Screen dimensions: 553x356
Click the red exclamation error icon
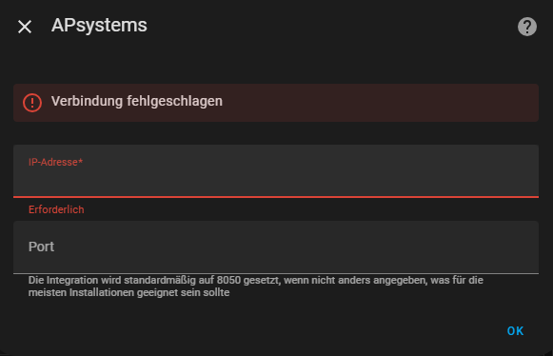32,103
